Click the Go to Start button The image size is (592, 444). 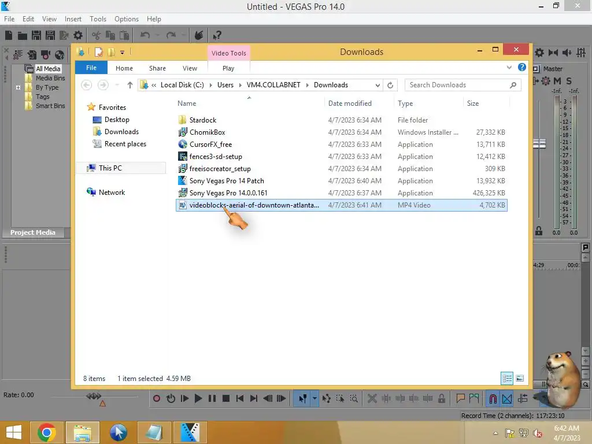point(240,398)
